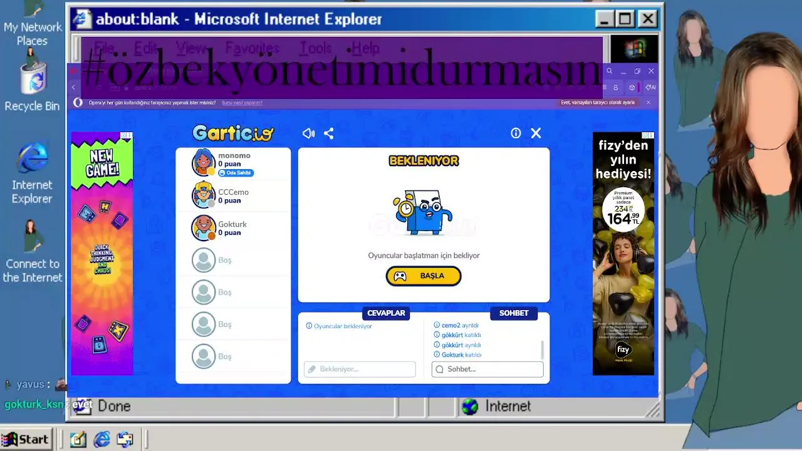Click 'Evet, varsayılan tarayıcı olarak ayarla' button
802x451 pixels.
598,102
